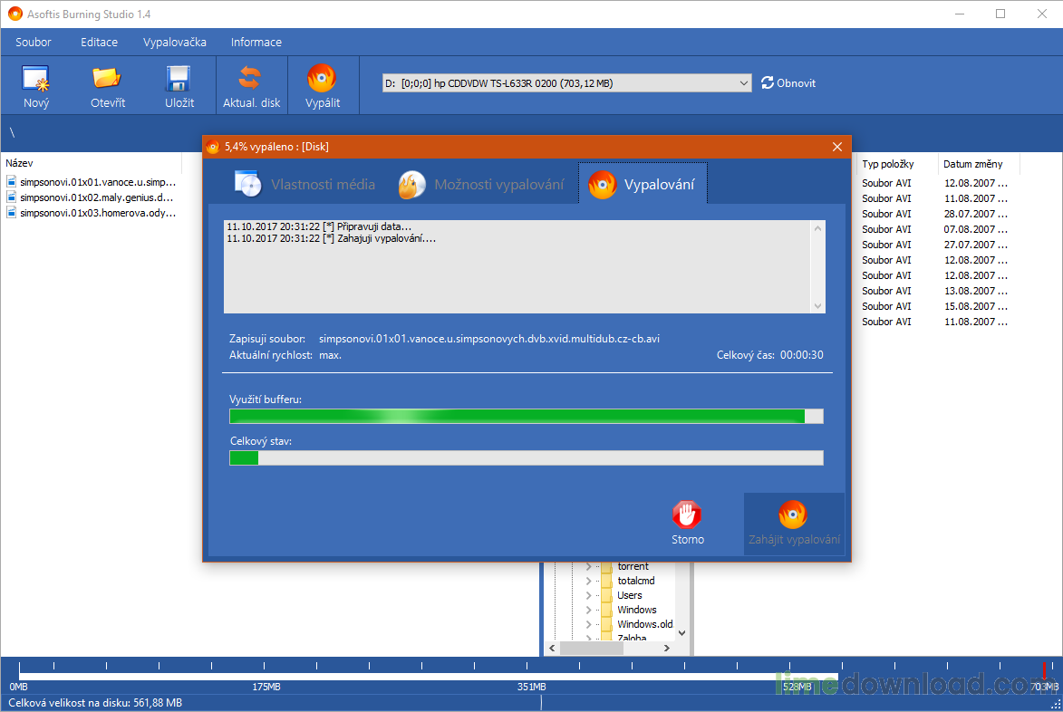Screen dimensions: 1063x712
Task: Click the Vypálit burn disc icon
Action: (x=322, y=79)
